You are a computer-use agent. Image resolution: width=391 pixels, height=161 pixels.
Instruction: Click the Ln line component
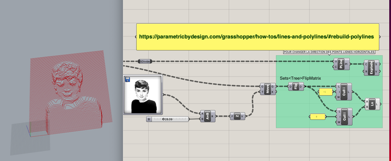(373, 104)
